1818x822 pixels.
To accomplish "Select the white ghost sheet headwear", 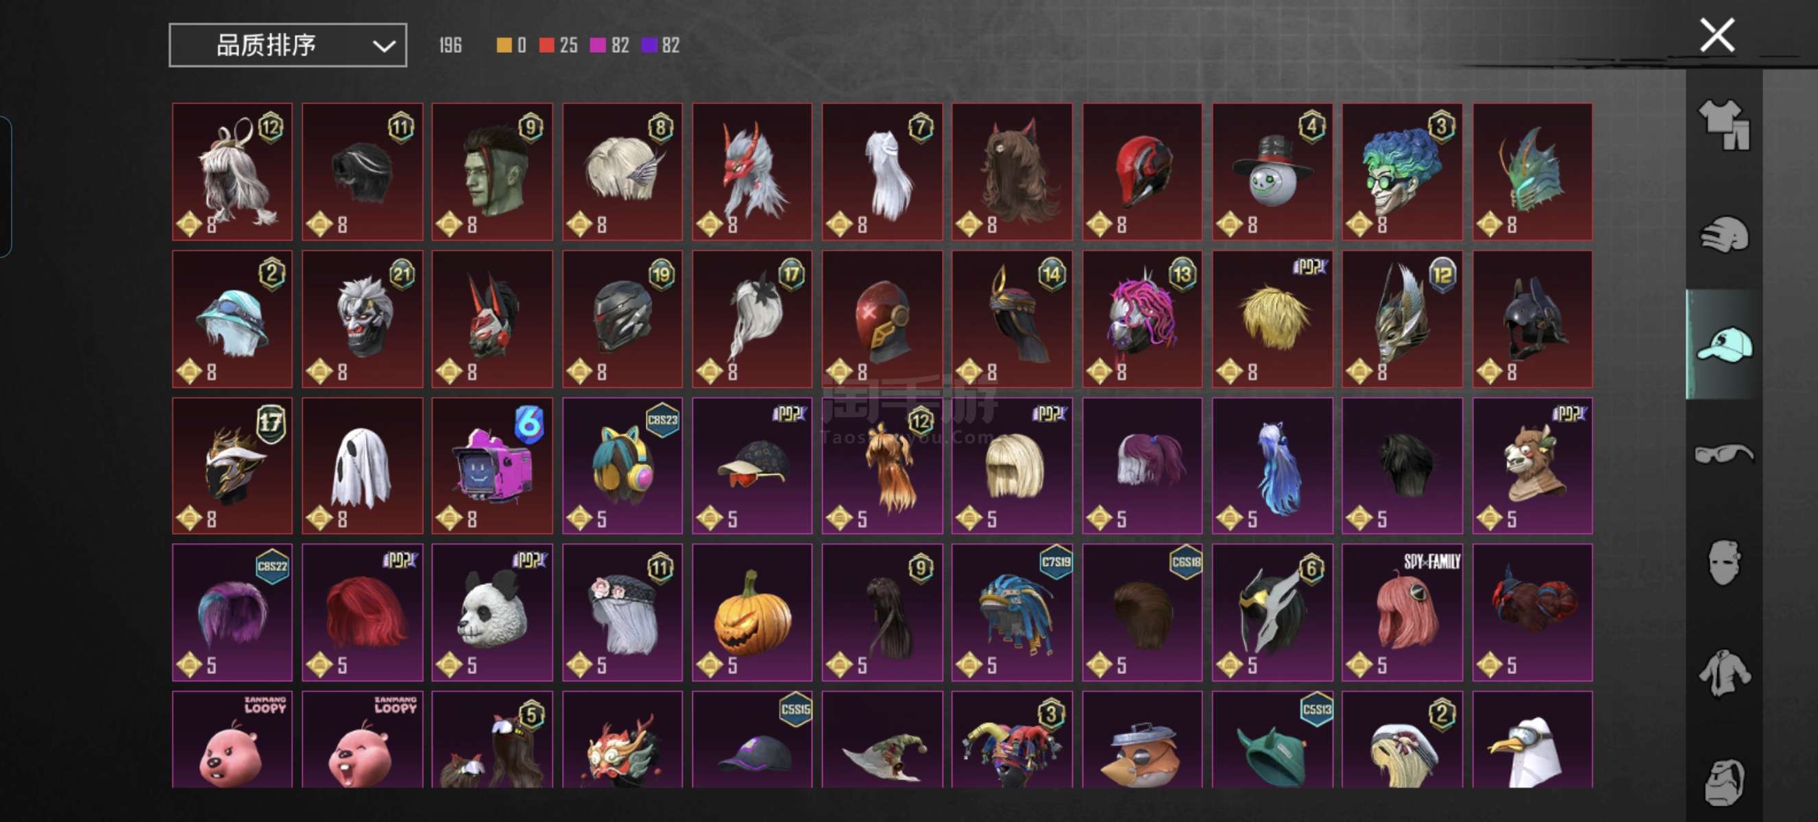I will click(x=362, y=465).
